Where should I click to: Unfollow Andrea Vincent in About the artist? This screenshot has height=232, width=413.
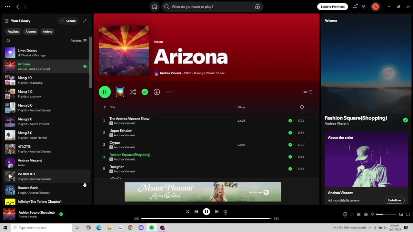pyautogui.click(x=394, y=200)
